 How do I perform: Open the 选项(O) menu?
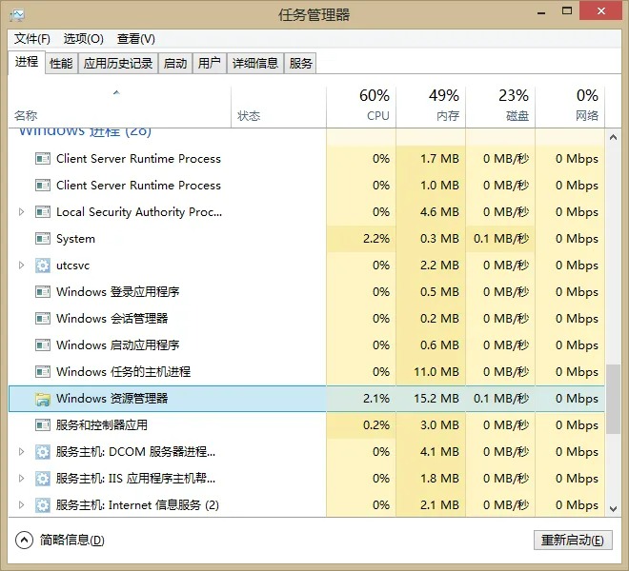(84, 39)
